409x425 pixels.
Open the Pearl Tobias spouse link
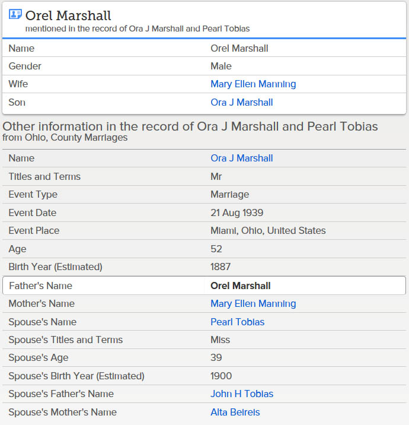point(237,322)
